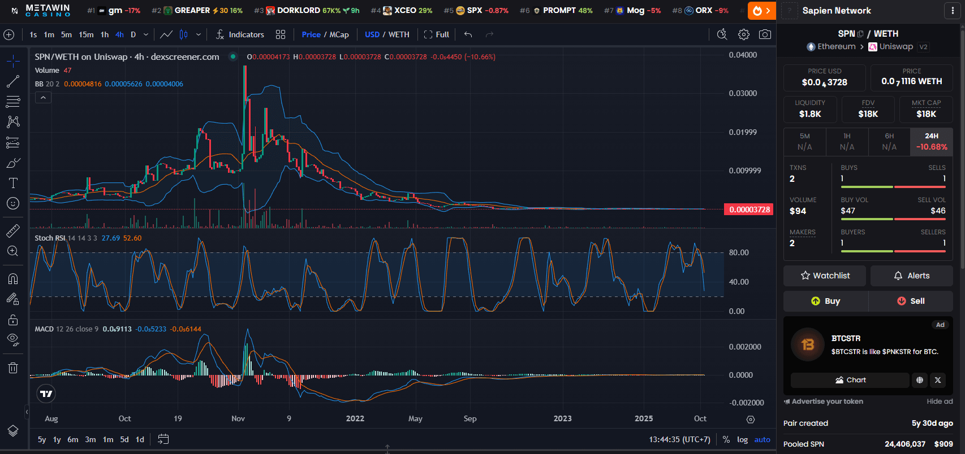The height and width of the screenshot is (454, 965).
Task: Select the 1h timeframe
Action: [x=105, y=34]
